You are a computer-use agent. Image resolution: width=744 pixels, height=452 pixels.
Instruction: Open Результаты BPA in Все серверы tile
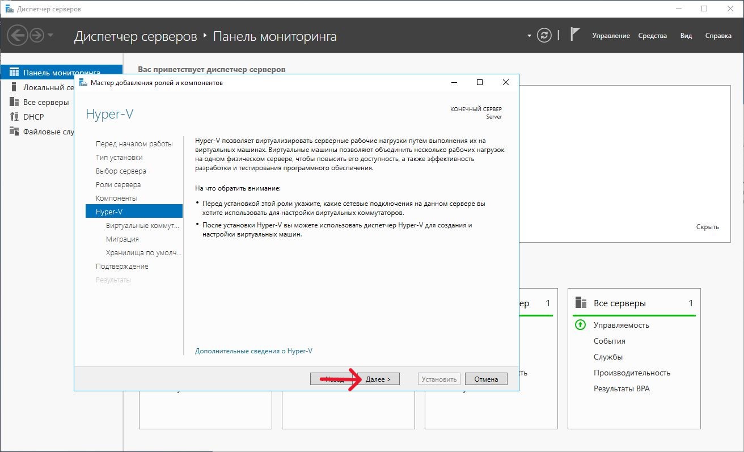tap(622, 388)
